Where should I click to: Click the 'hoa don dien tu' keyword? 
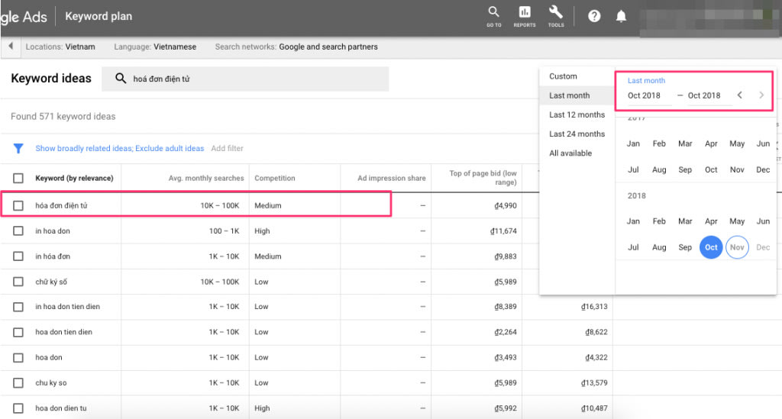tap(61, 408)
